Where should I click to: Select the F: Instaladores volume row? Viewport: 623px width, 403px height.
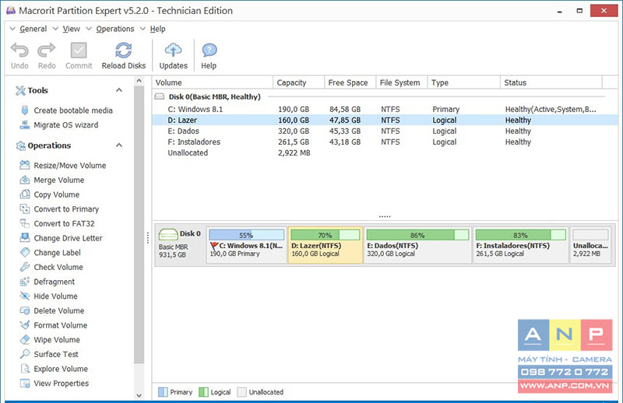click(385, 142)
